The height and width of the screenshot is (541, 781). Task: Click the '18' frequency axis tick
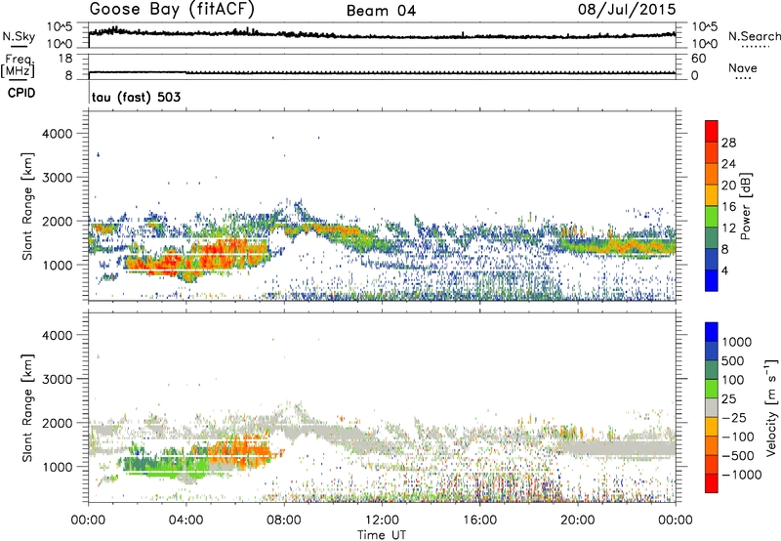pyautogui.click(x=64, y=59)
